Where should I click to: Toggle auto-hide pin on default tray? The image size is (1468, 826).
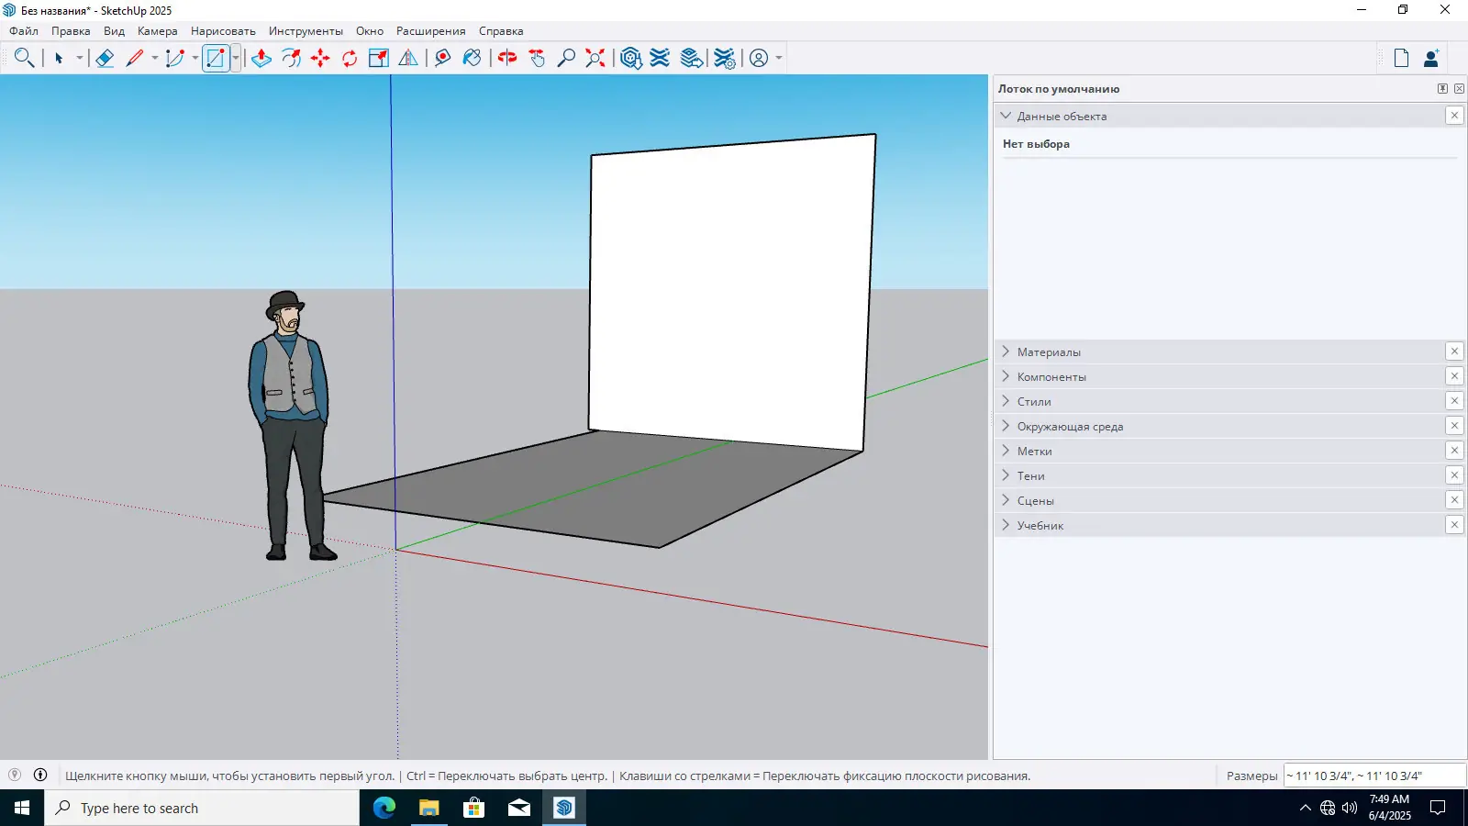pyautogui.click(x=1442, y=89)
